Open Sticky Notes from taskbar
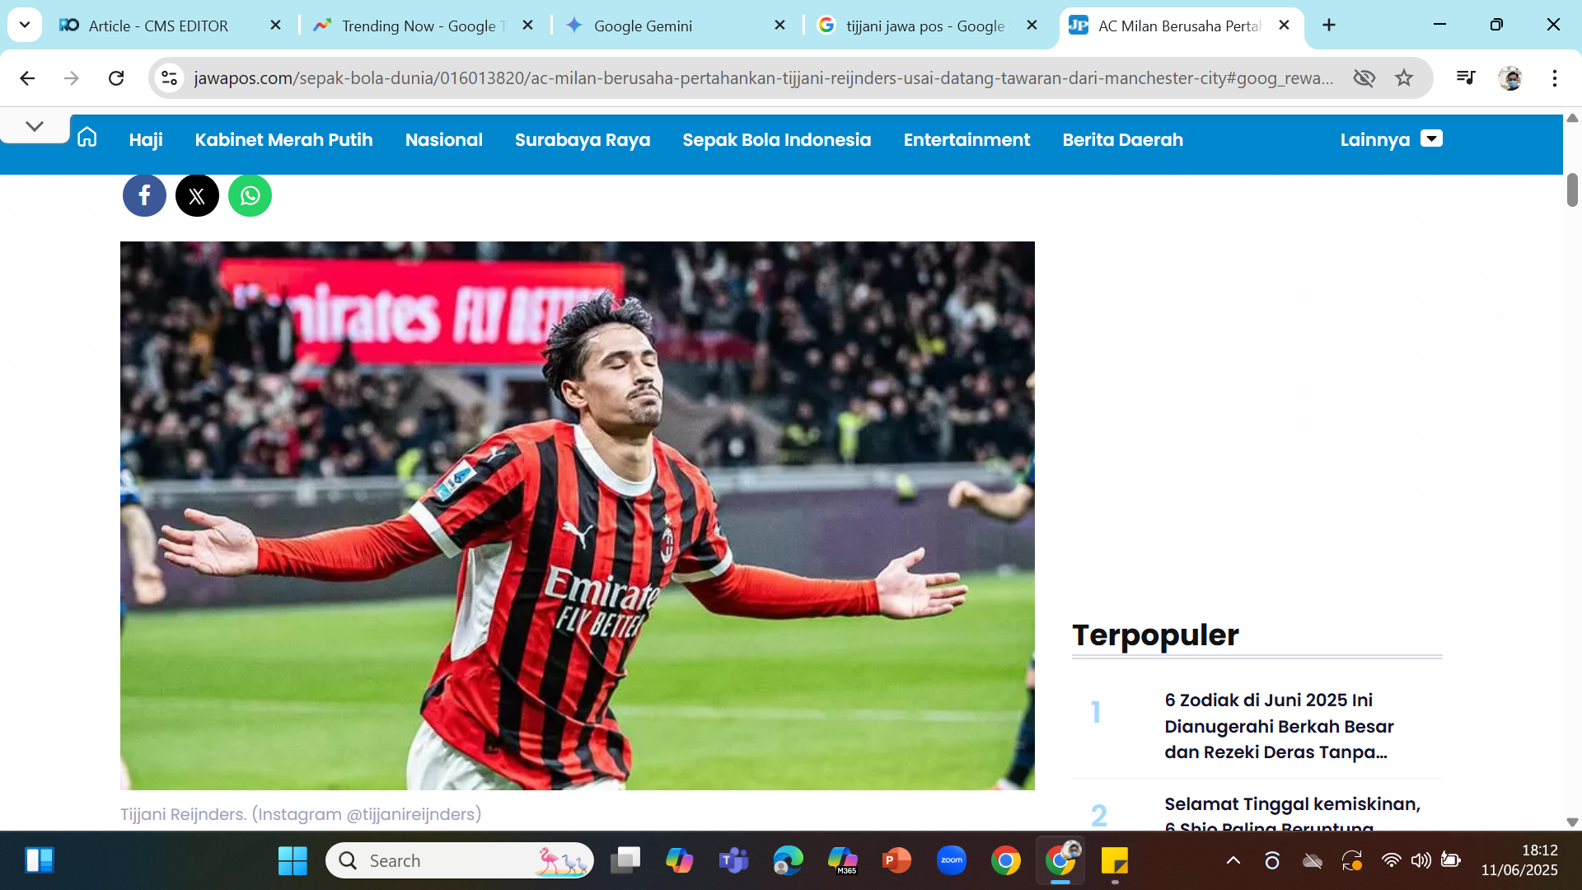Screen dimensions: 1582x890 tap(1115, 861)
